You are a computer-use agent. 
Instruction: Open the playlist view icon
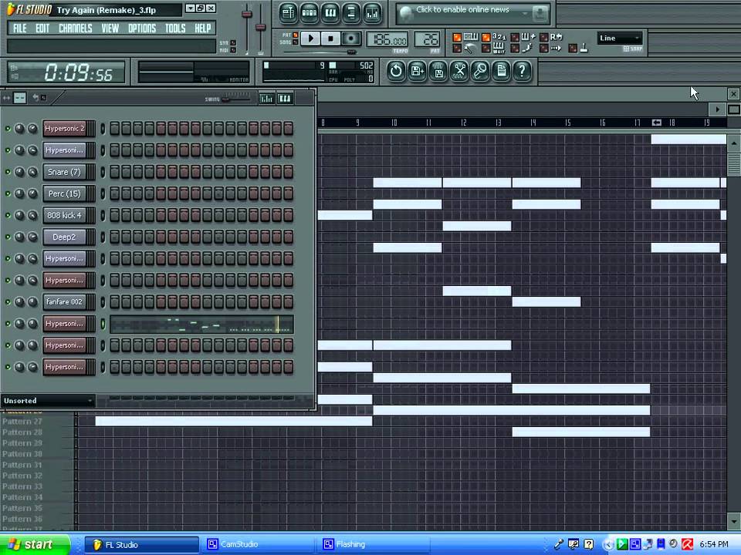tap(288, 13)
